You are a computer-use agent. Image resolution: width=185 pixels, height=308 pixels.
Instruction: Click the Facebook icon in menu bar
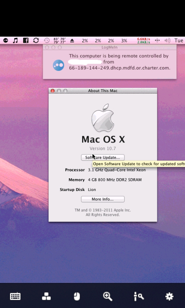click(26, 40)
